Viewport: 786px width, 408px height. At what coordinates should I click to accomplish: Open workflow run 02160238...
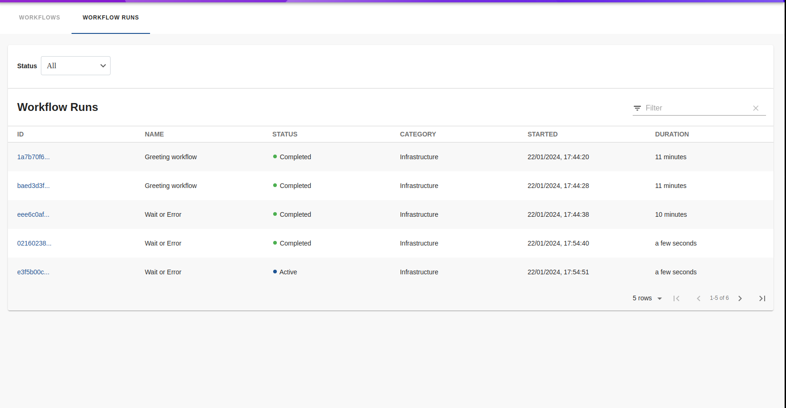tap(34, 243)
